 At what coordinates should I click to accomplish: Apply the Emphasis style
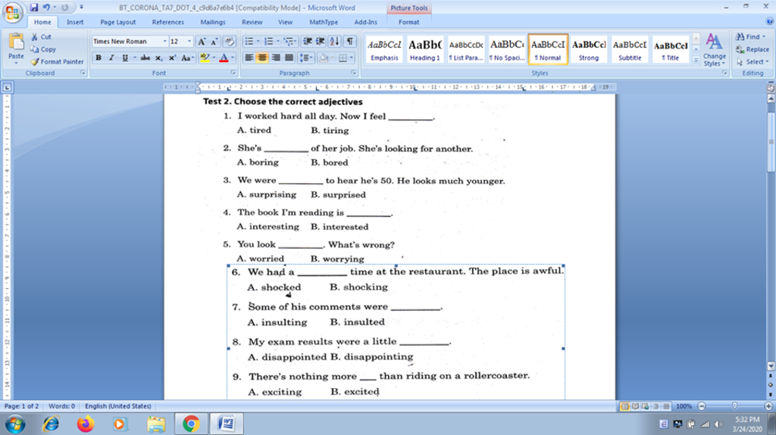[x=384, y=49]
